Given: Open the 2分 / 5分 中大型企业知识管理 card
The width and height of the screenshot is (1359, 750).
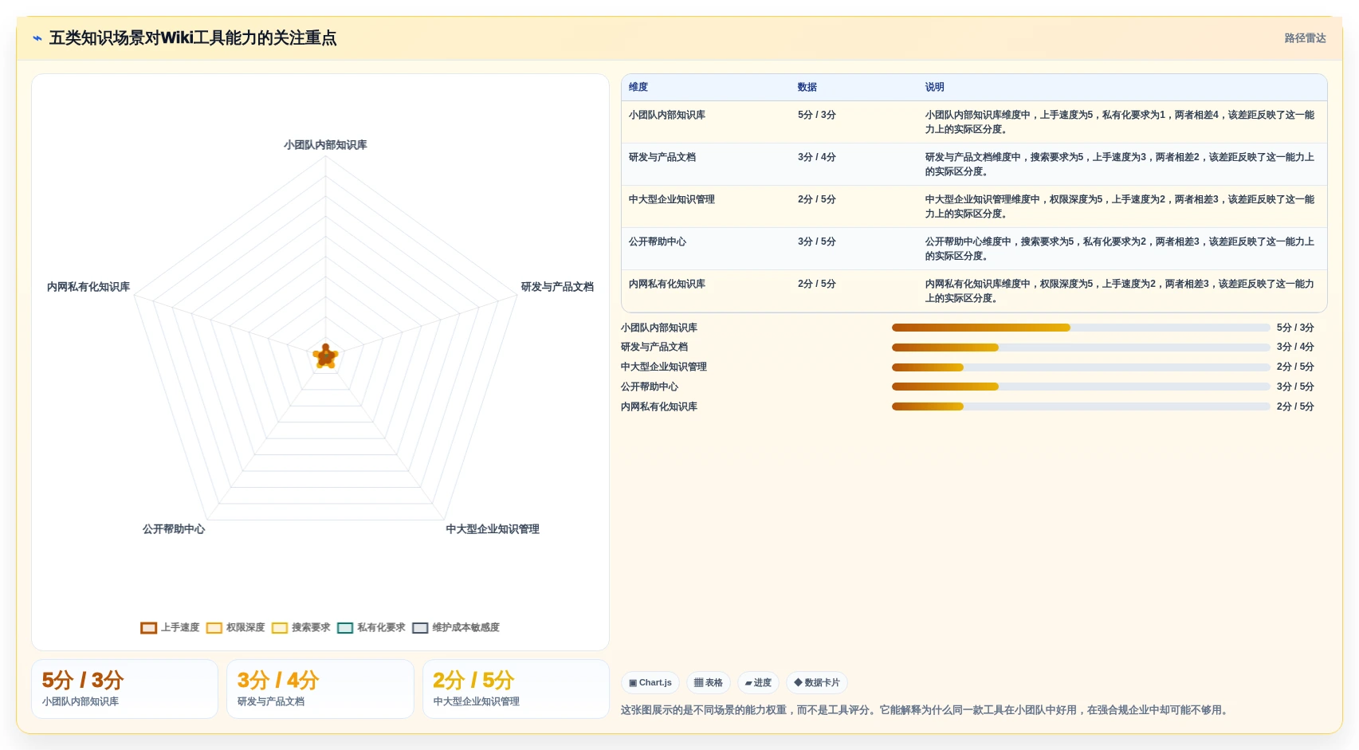Looking at the screenshot, I should pyautogui.click(x=516, y=689).
